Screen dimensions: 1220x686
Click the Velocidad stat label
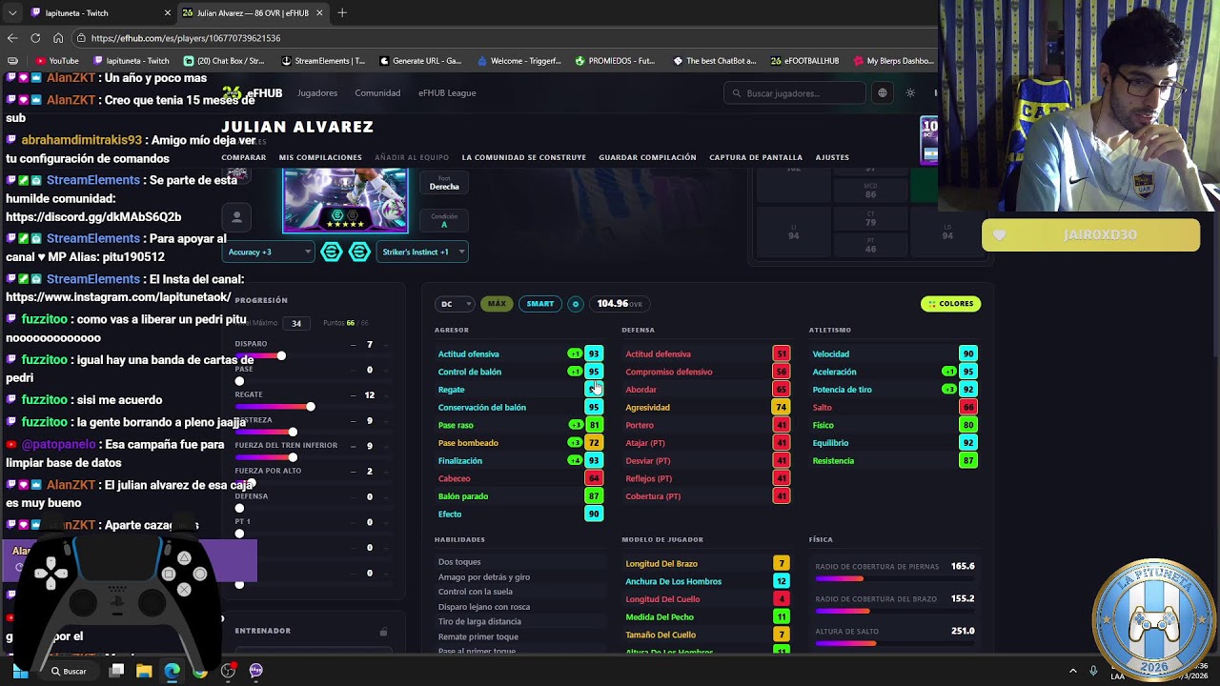coord(831,354)
